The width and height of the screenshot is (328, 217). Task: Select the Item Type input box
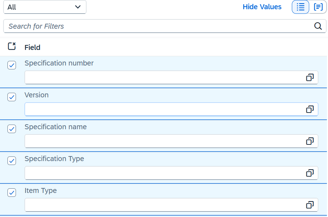pos(163,205)
